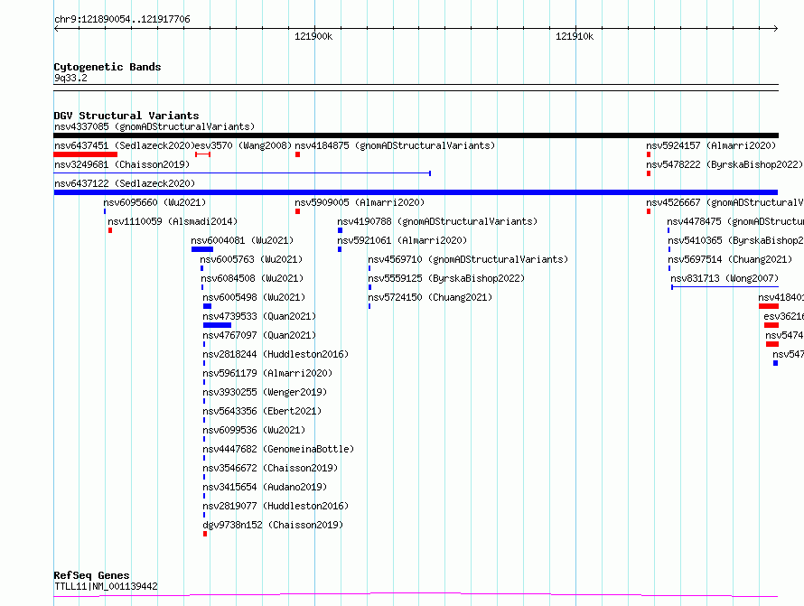The height and width of the screenshot is (606, 804).
Task: Select nsv3546672 (Chaisson2019) label
Action: point(270,468)
